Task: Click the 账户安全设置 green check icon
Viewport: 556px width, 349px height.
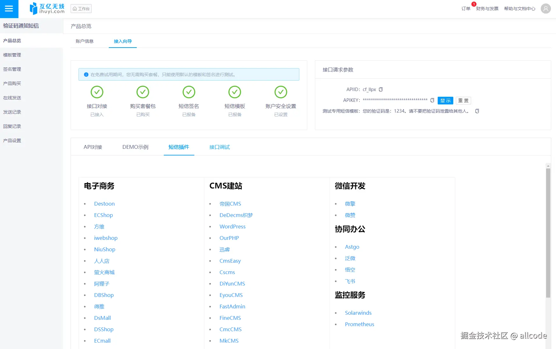Action: click(281, 92)
